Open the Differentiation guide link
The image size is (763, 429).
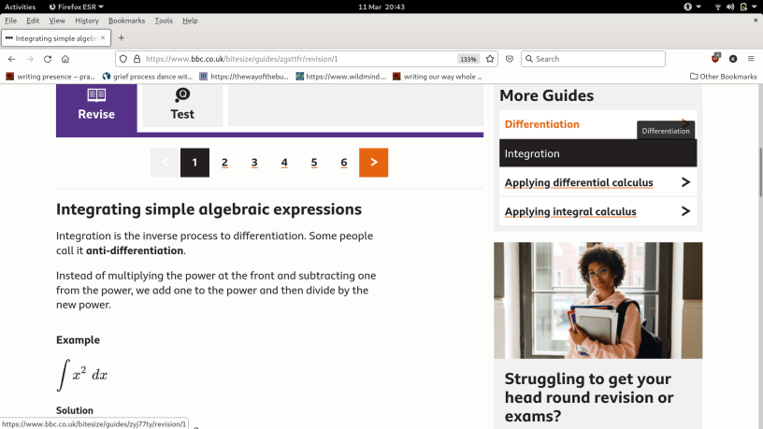[x=542, y=124]
